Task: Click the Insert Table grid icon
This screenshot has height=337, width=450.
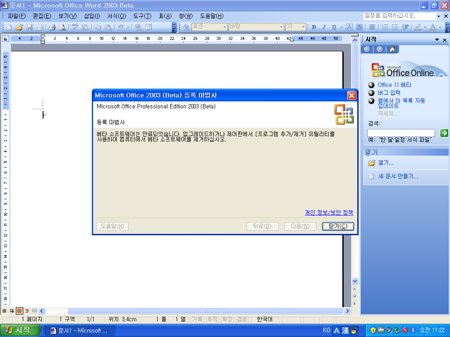Action: pyautogui.click(x=149, y=27)
